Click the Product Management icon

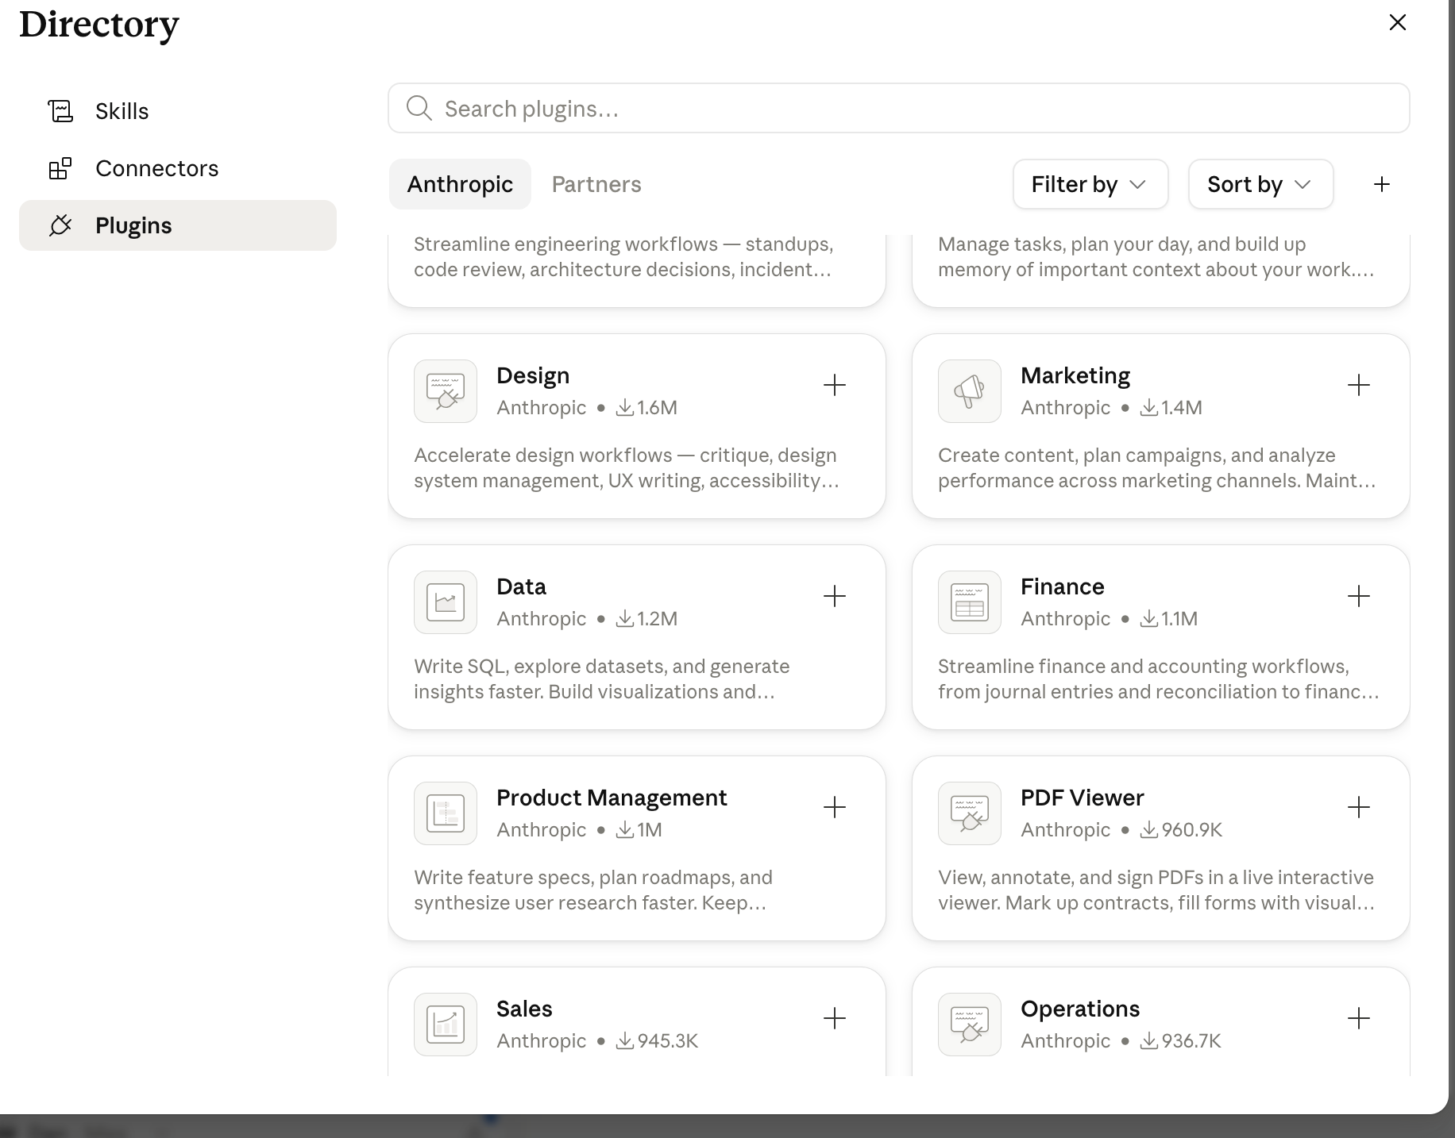coord(446,813)
